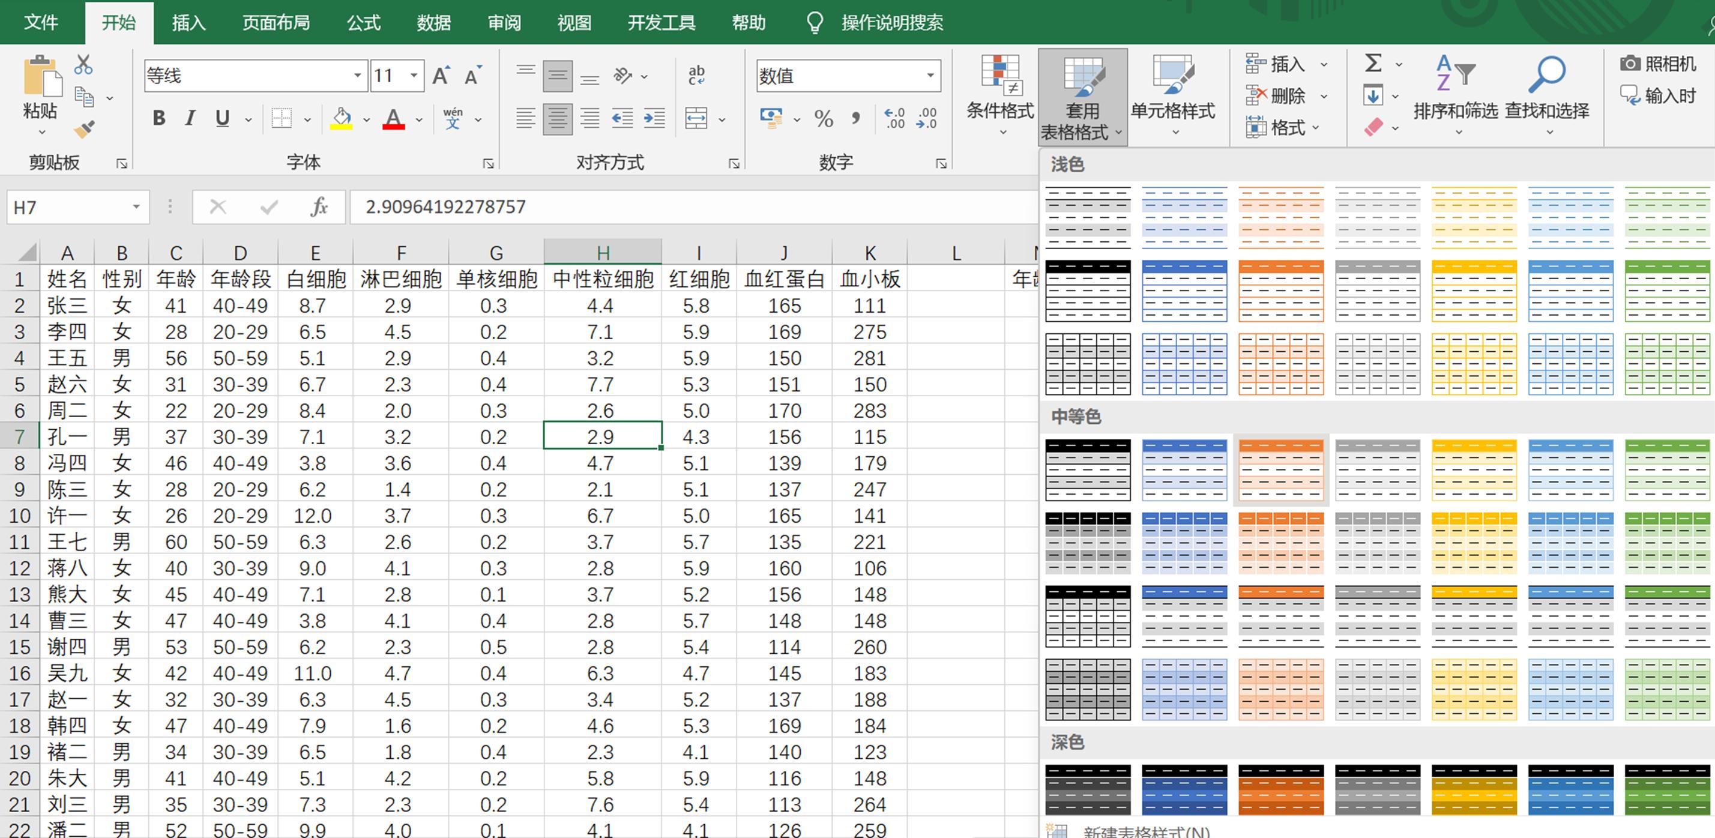This screenshot has height=838, width=1715.
Task: Toggle bold formatting
Action: coord(157,118)
